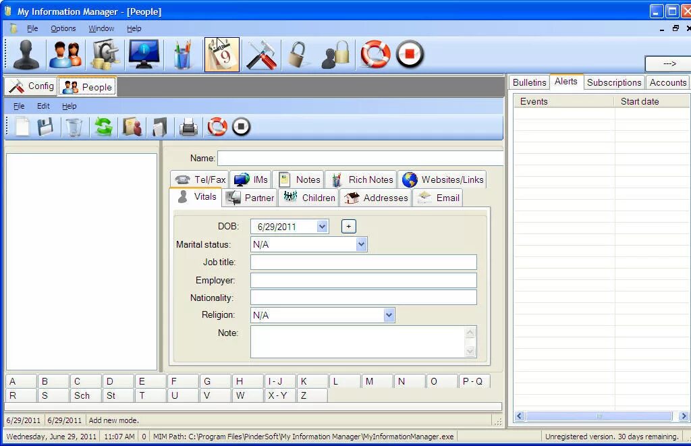Viewport: 691px width, 446px height.
Task: Open the Options menu
Action: (x=63, y=28)
